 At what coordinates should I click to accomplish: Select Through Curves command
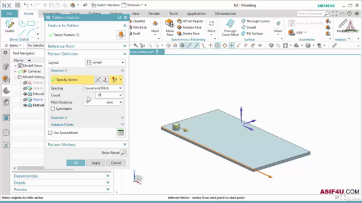click(x=255, y=21)
